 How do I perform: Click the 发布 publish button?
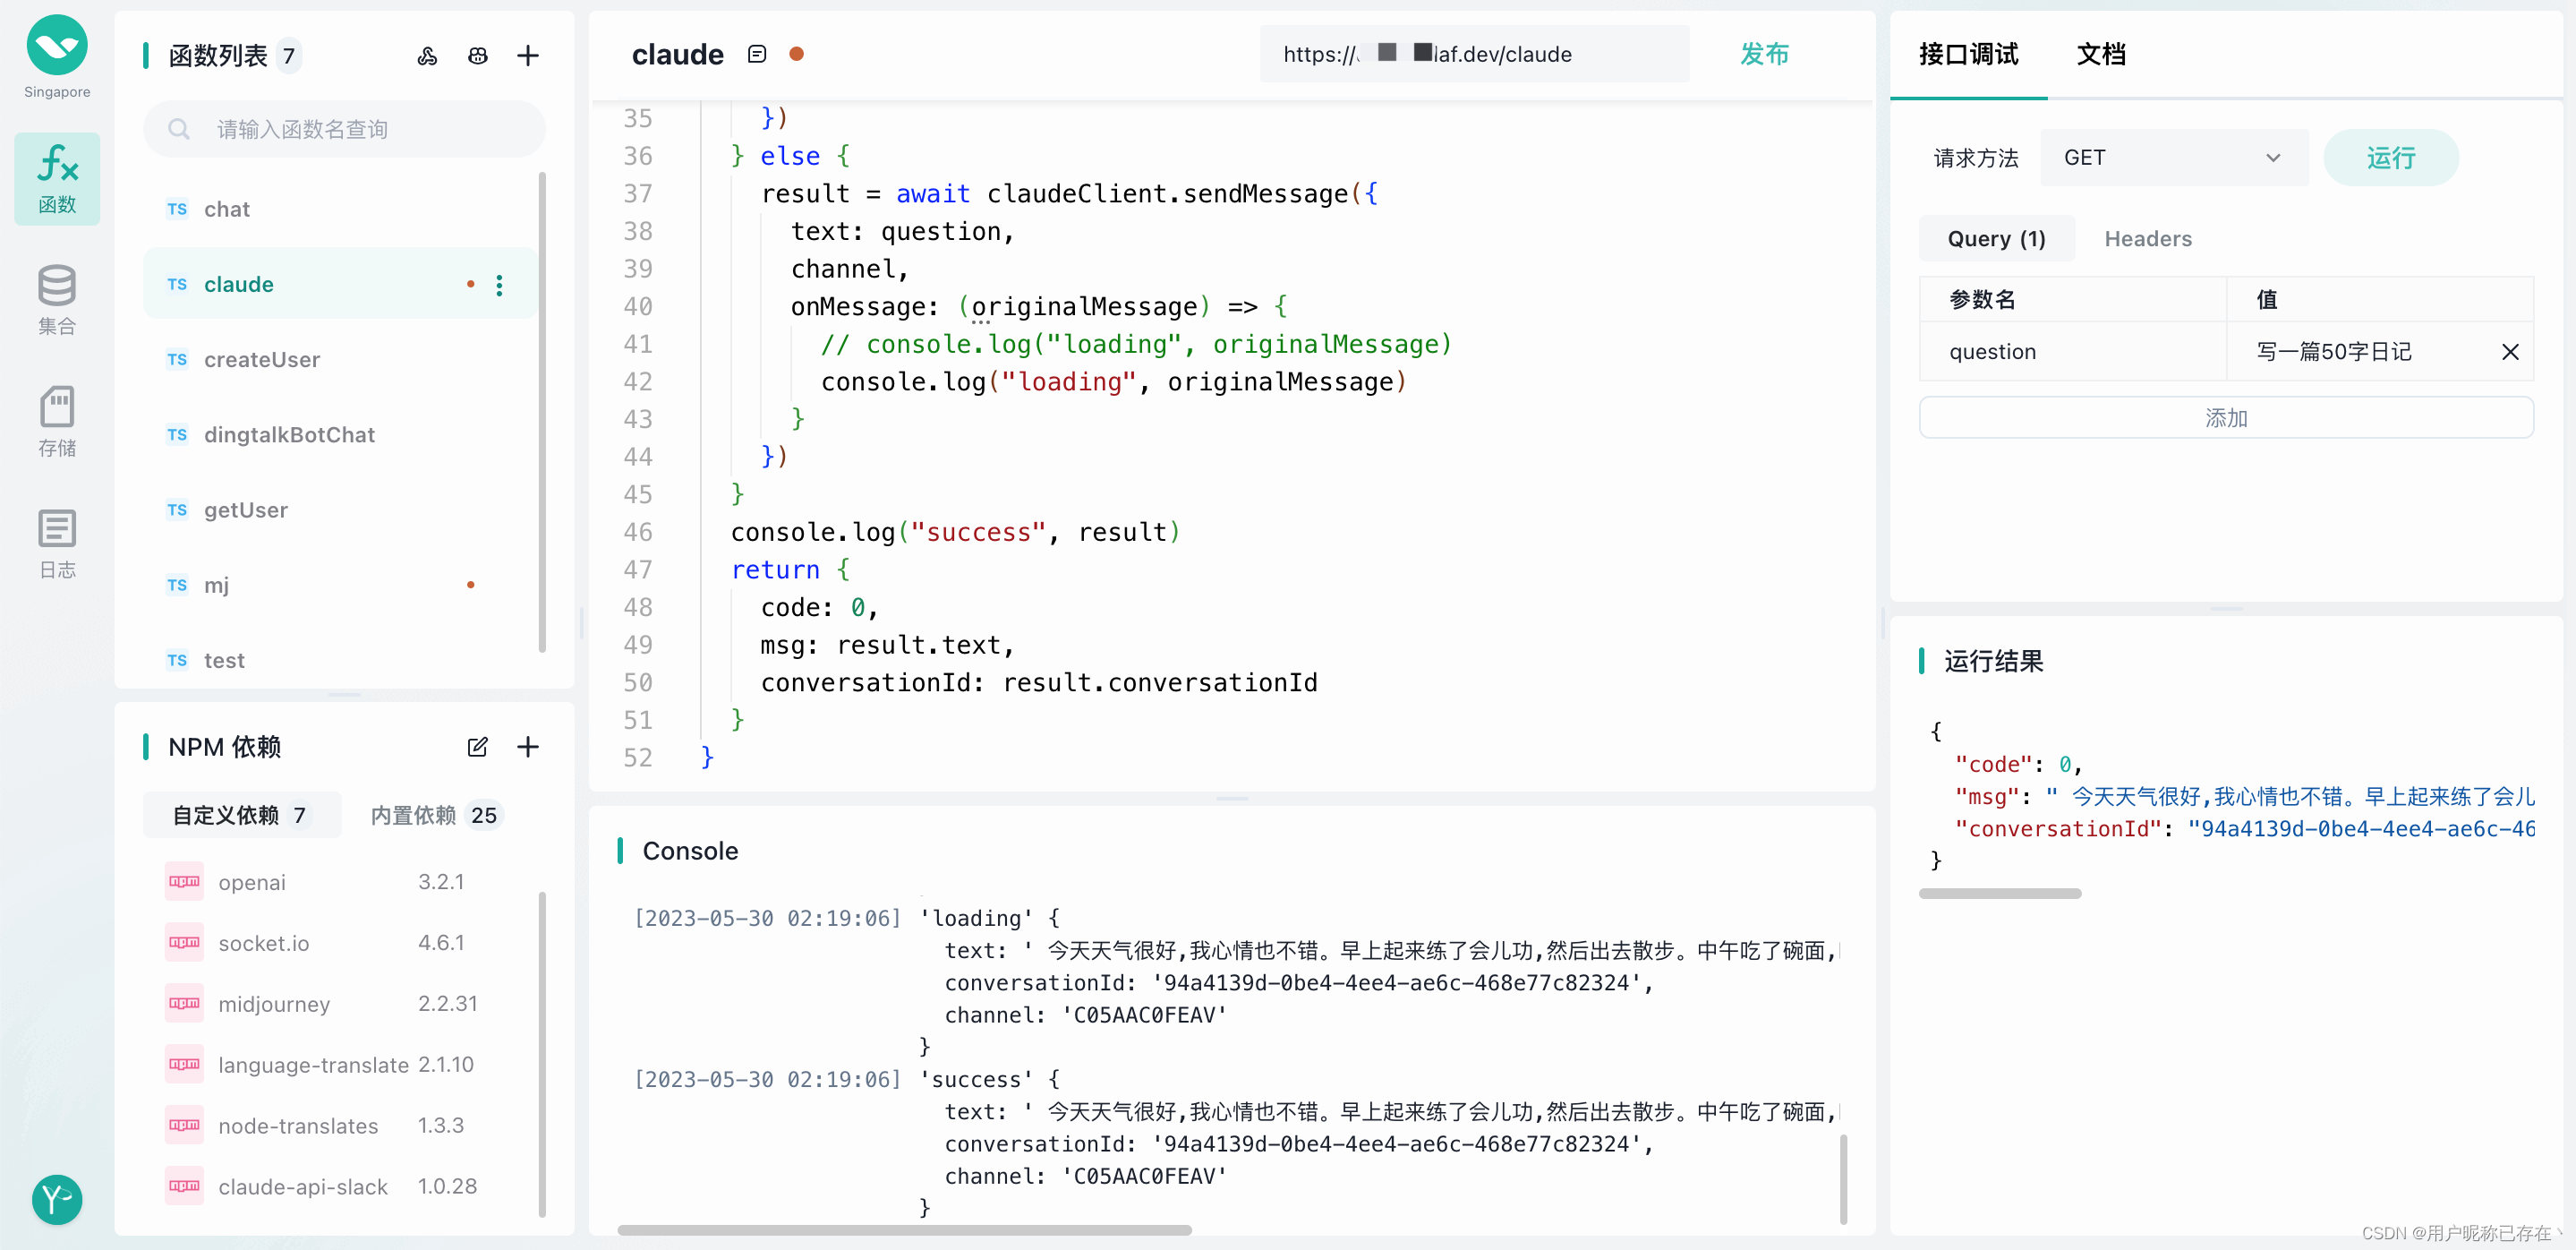click(x=1764, y=54)
